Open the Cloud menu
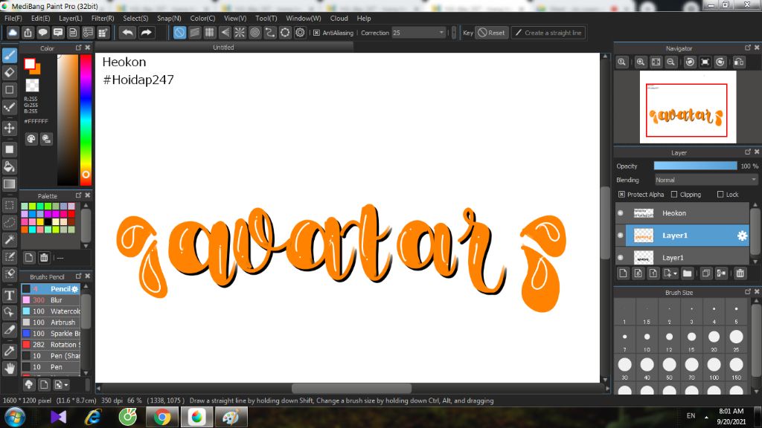Viewport: 762px width, 428px height. 339,18
